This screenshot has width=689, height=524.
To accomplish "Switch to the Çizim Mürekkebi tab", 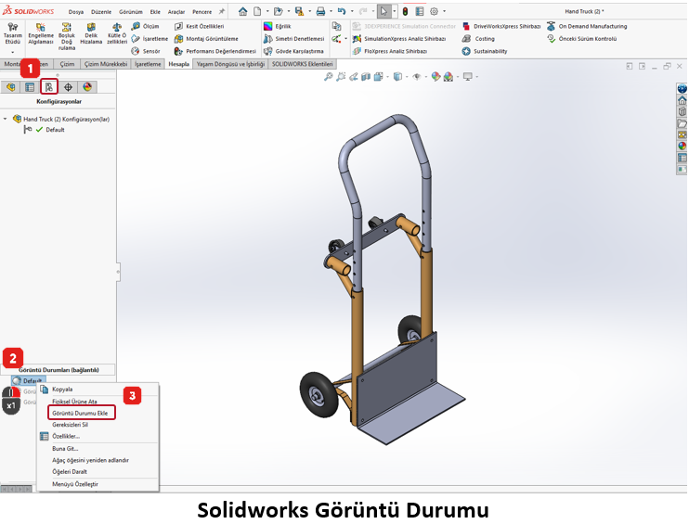I will click(105, 64).
